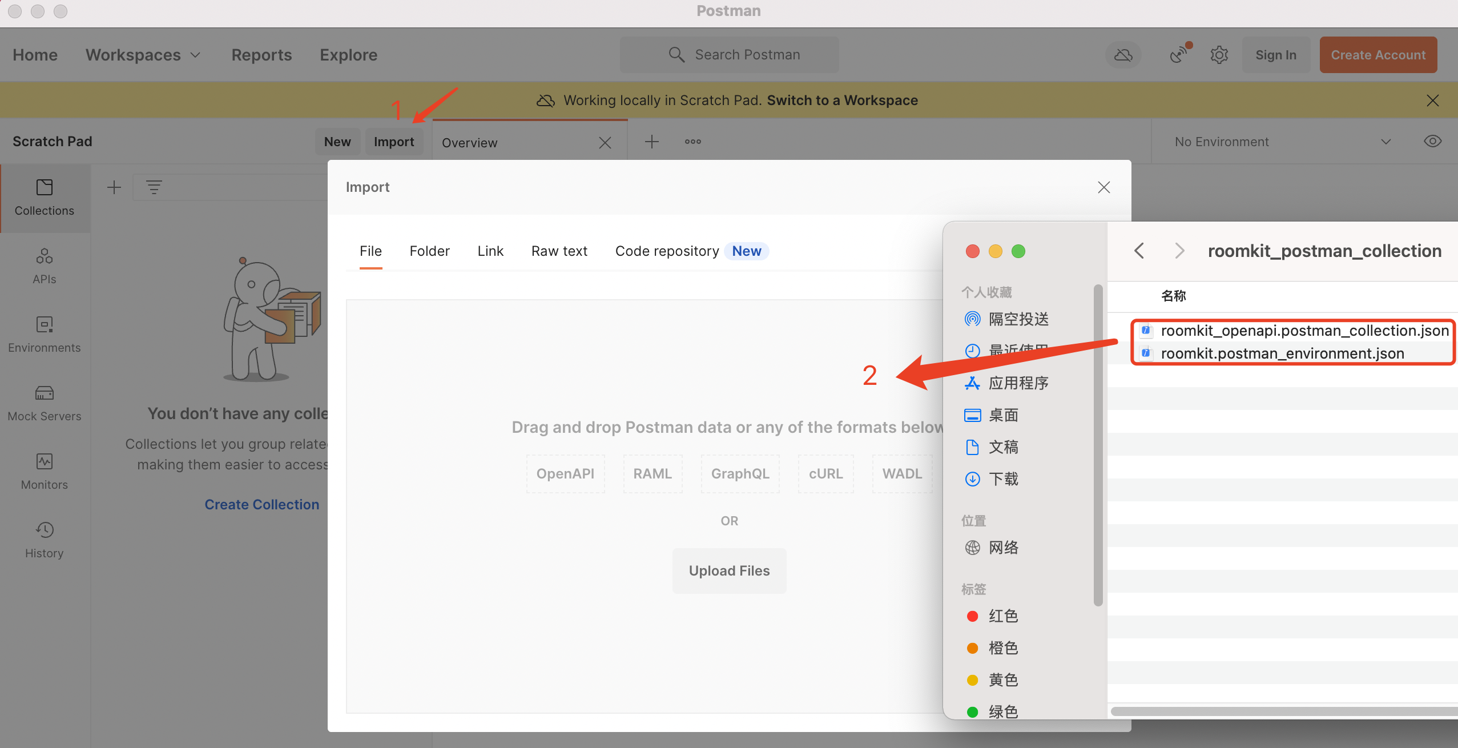Toggle environment quick look eye icon
Image resolution: width=1458 pixels, height=748 pixels.
pyautogui.click(x=1432, y=142)
